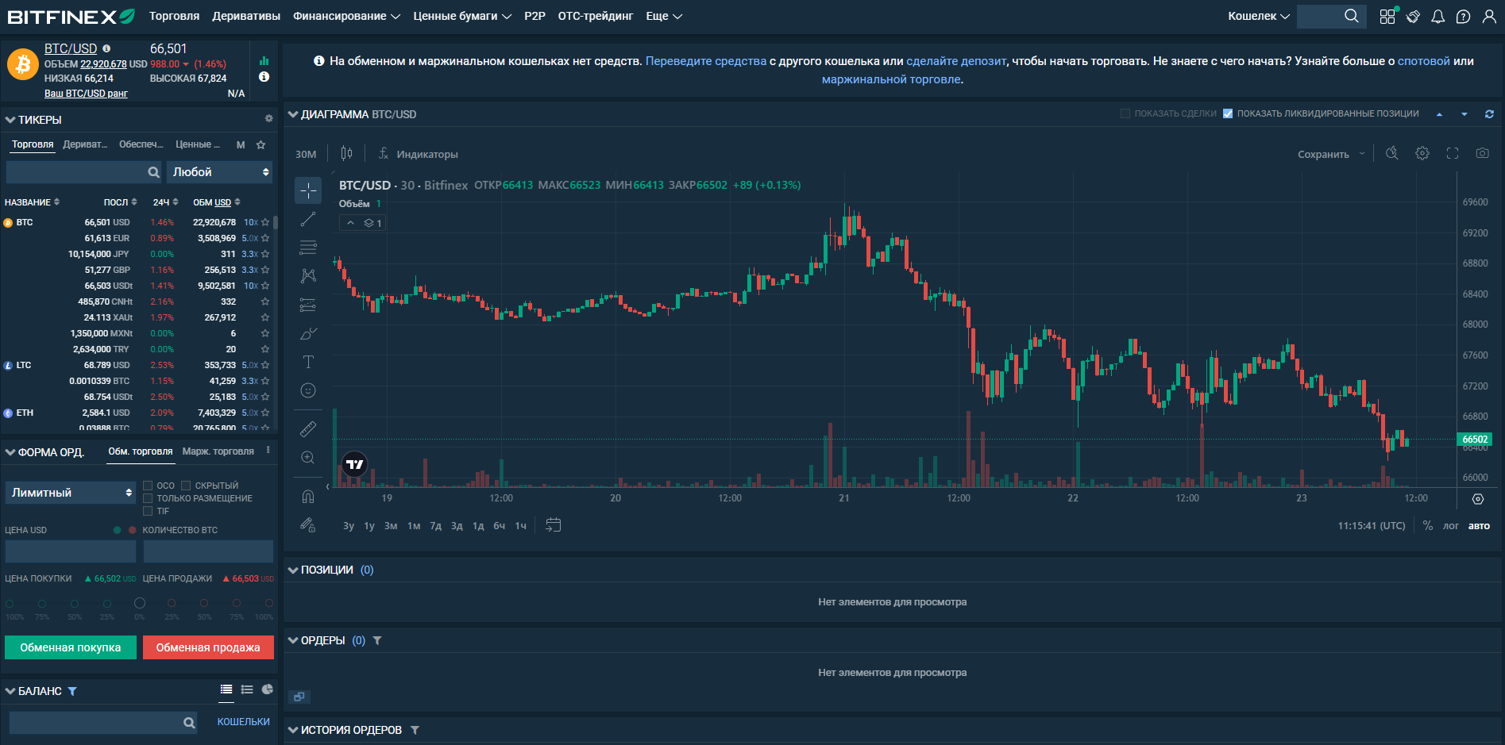The height and width of the screenshot is (745, 1505).
Task: Uncheck Показать ликвидированные позиции
Action: click(1228, 113)
